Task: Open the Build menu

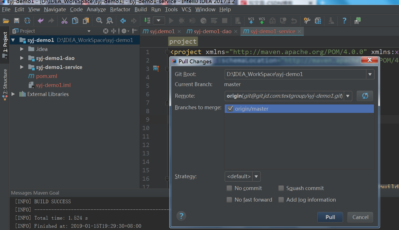Action: pyautogui.click(x=141, y=9)
